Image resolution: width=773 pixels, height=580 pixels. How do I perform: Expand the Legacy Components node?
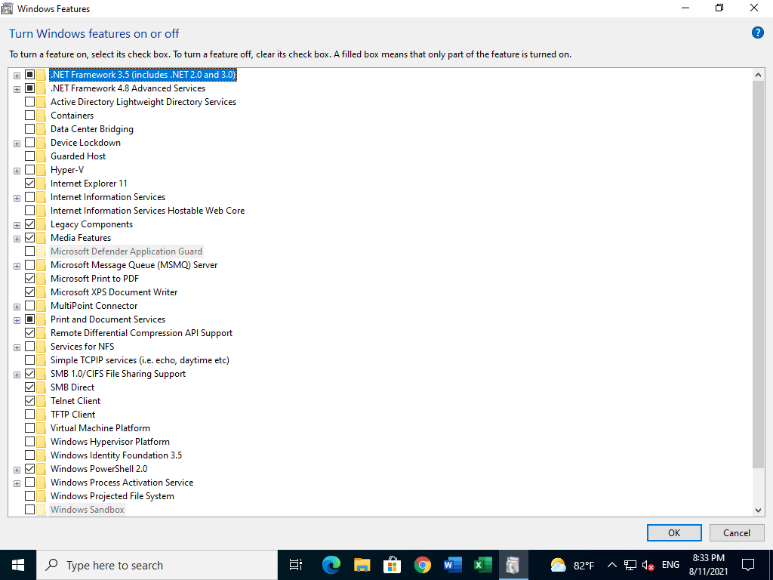click(x=17, y=225)
